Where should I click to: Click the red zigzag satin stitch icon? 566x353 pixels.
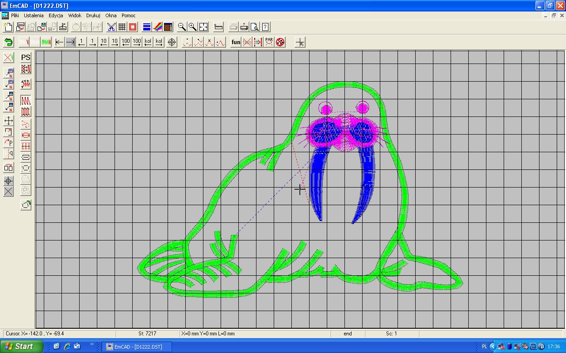click(x=26, y=101)
